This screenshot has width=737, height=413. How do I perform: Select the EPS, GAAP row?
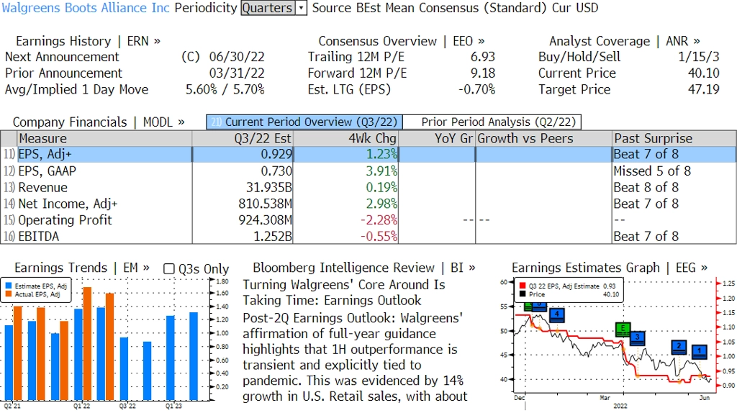click(368, 171)
